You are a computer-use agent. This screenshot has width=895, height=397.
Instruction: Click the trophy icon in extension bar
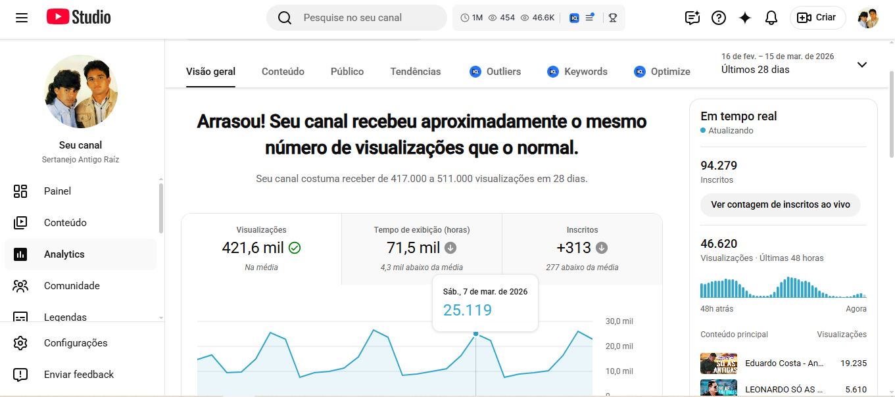pyautogui.click(x=613, y=18)
